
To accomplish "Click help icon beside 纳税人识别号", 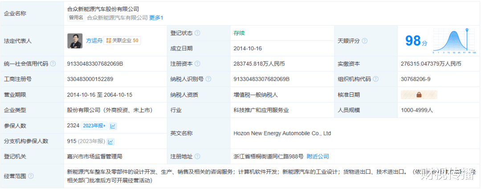I will [x=208, y=79].
